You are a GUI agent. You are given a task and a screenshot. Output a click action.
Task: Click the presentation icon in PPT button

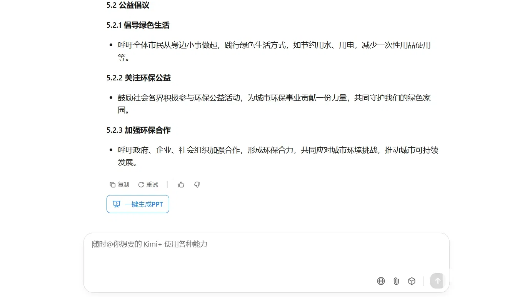(x=117, y=204)
